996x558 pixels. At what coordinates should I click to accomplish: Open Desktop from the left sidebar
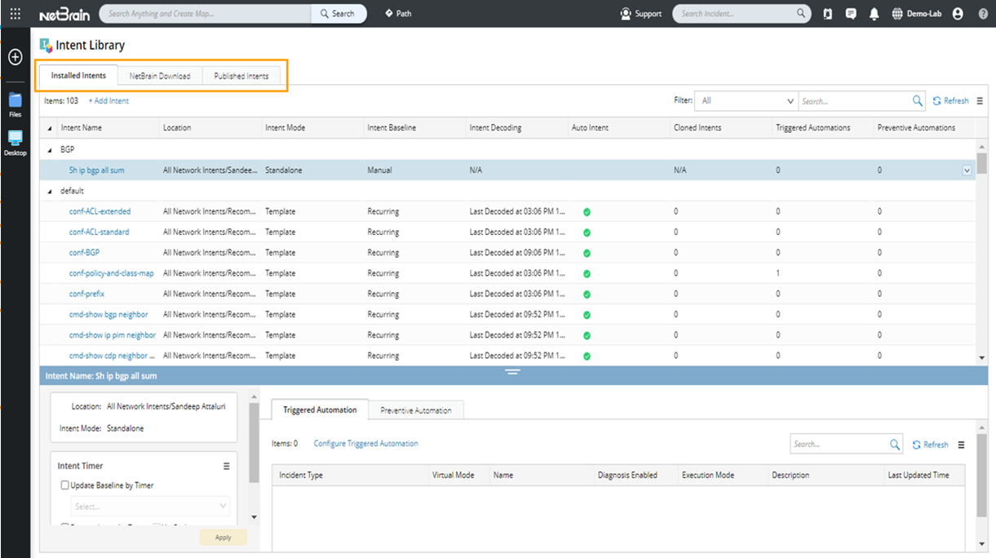[15, 143]
